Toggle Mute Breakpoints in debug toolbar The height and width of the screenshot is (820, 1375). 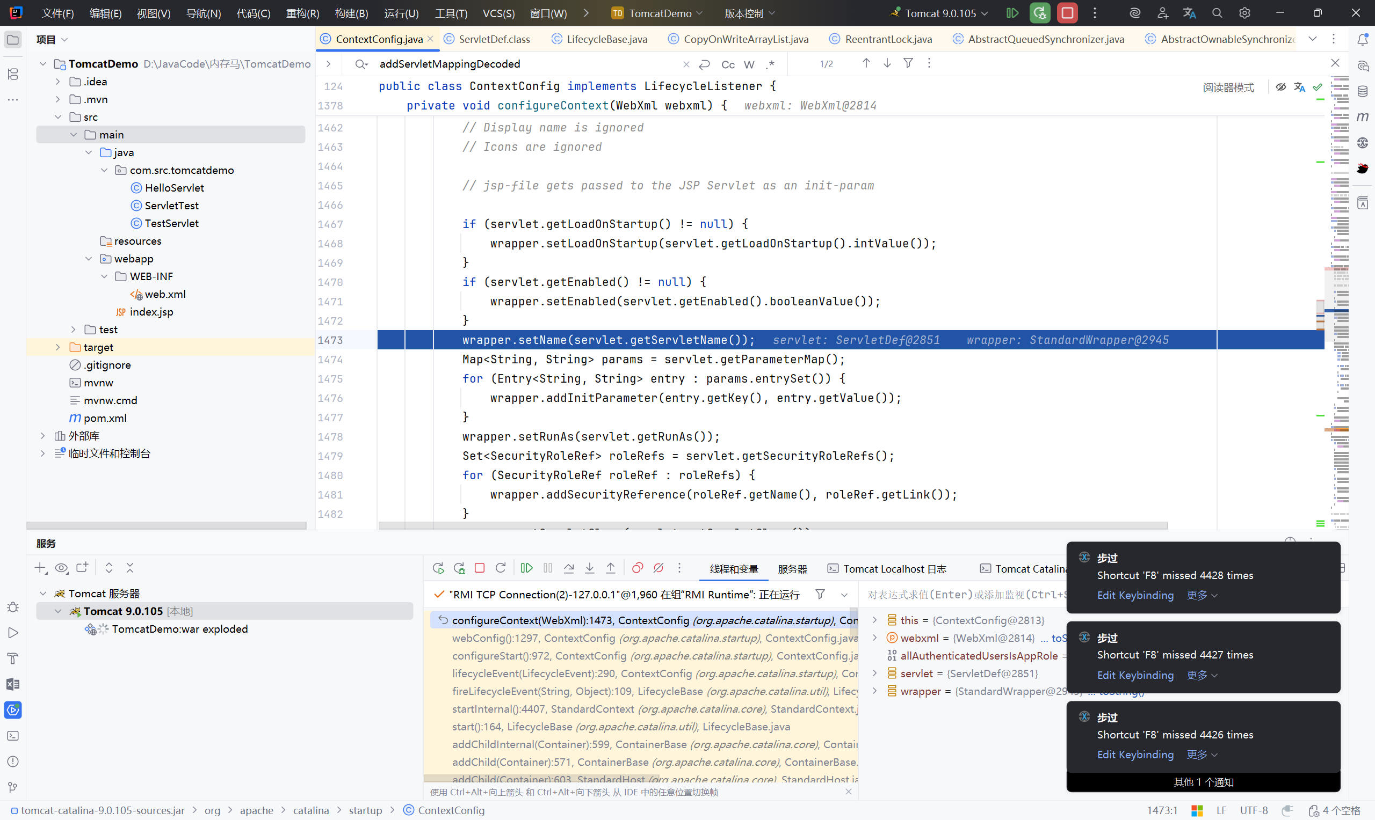[x=658, y=568]
